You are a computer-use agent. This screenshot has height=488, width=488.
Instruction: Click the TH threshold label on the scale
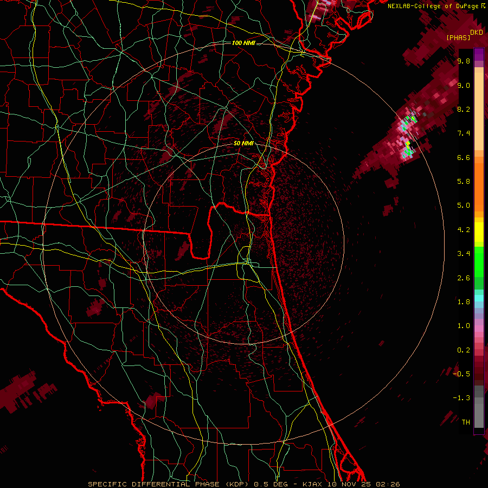tap(466, 422)
